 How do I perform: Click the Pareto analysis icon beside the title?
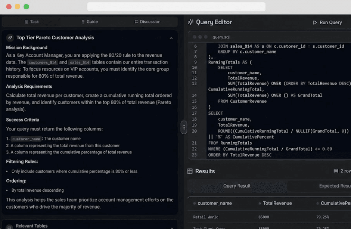point(10,37)
